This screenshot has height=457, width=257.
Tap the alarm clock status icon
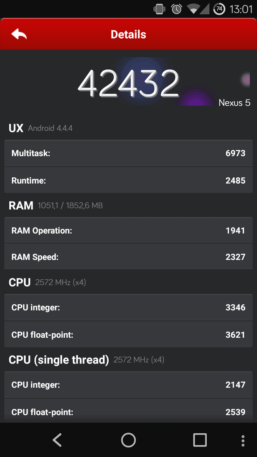pyautogui.click(x=176, y=9)
